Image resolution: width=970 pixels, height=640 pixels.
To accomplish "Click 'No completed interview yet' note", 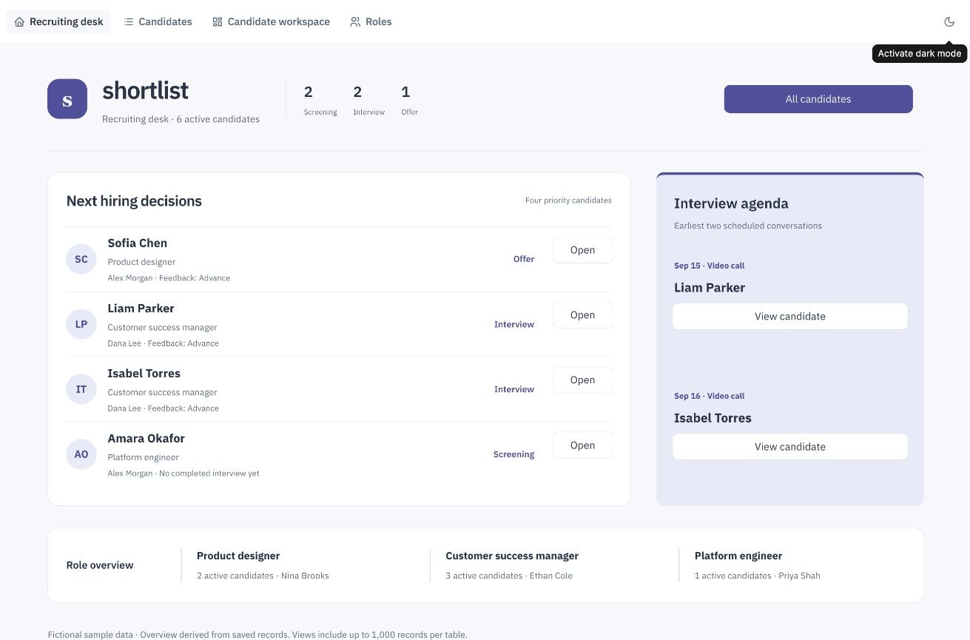I will point(209,474).
